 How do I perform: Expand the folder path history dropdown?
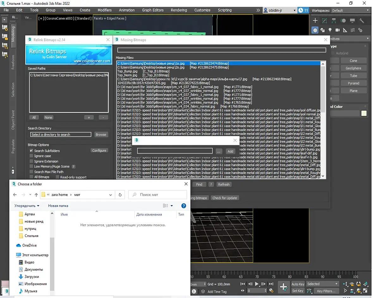click(x=111, y=195)
